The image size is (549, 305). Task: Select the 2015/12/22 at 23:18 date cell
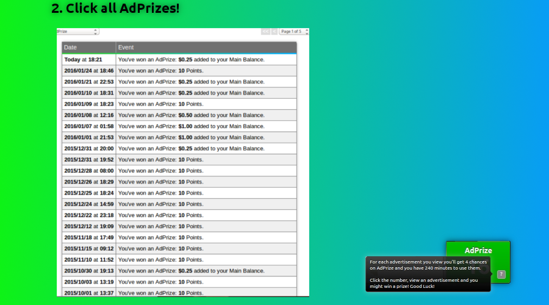point(89,215)
